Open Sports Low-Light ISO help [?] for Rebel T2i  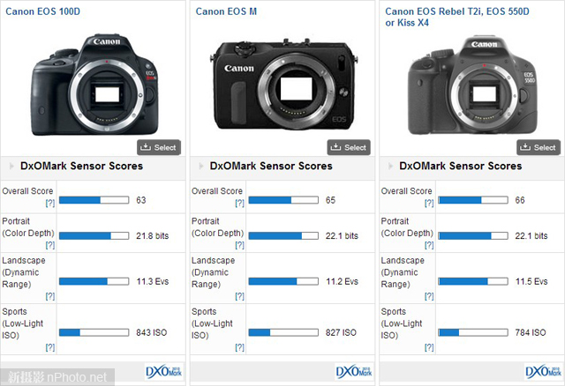pos(429,347)
